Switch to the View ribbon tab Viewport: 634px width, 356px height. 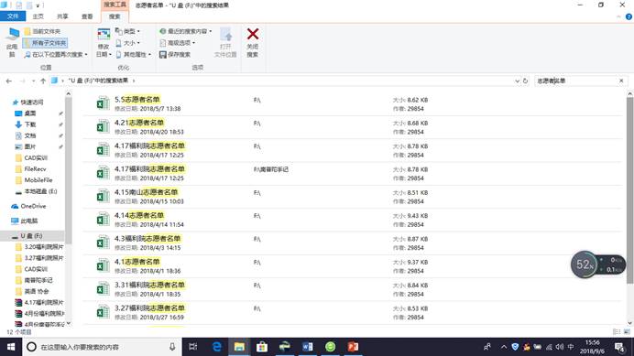coord(87,16)
